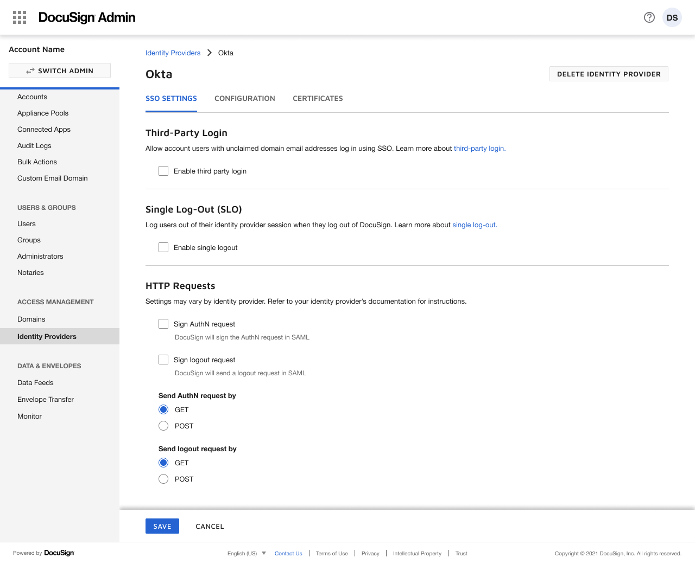The width and height of the screenshot is (695, 564).
Task: Click the DocuSign Admin logo
Action: 87,17
